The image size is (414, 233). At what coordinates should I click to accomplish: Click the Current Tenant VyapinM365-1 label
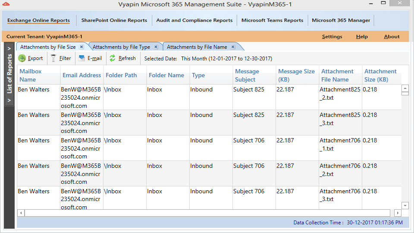(44, 37)
